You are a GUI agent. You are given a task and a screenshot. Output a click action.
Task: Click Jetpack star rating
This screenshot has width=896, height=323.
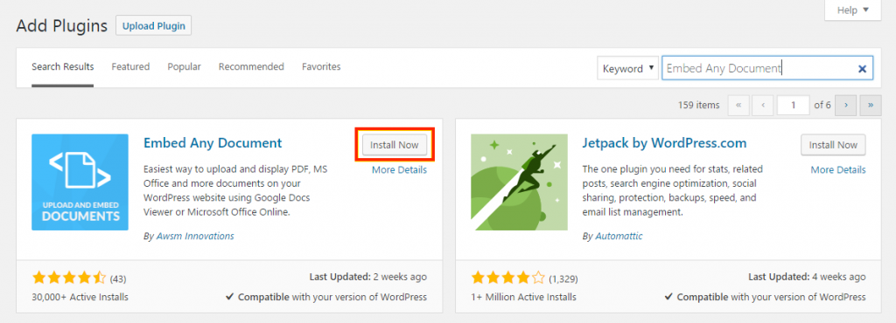(x=508, y=278)
